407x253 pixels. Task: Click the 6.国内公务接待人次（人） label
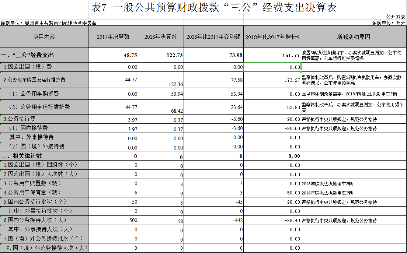click(x=44, y=220)
